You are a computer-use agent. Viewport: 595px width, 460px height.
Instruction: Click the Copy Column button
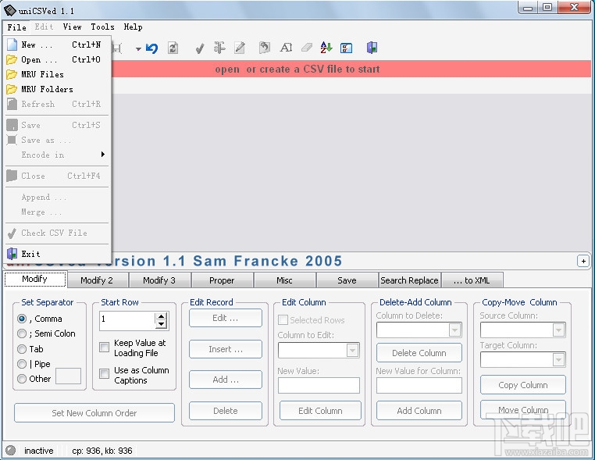(523, 385)
